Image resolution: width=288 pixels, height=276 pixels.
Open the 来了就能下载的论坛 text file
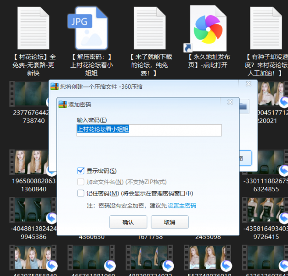150,29
